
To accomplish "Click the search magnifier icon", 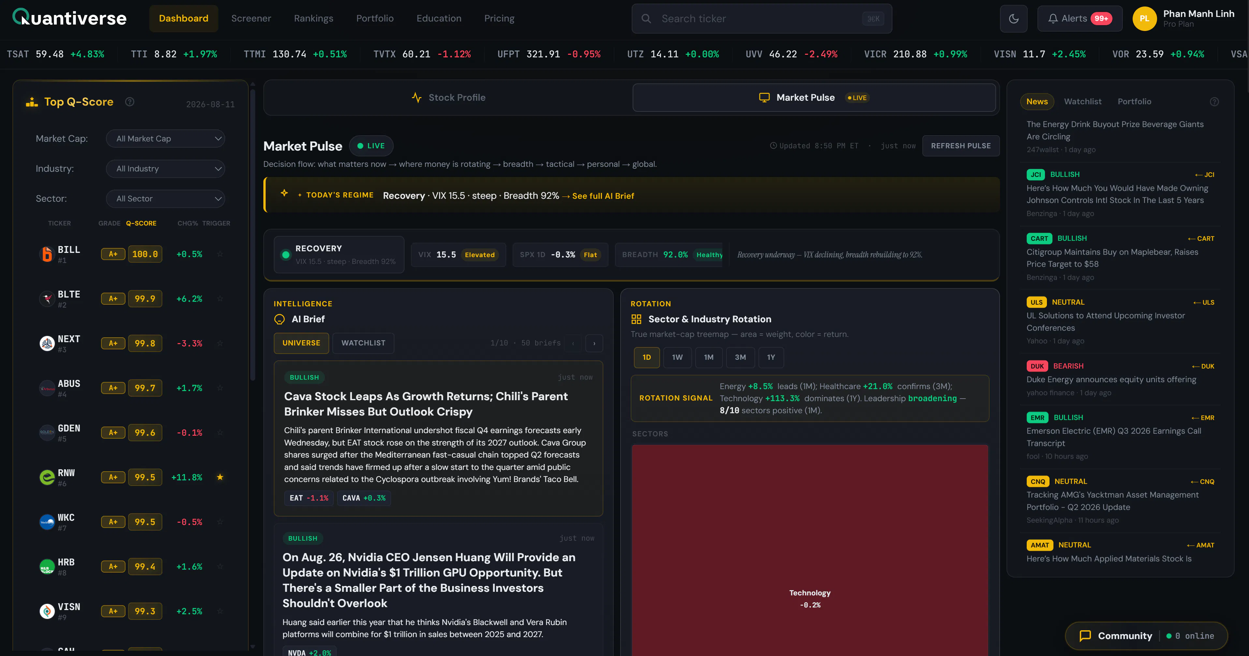I will pyautogui.click(x=646, y=19).
